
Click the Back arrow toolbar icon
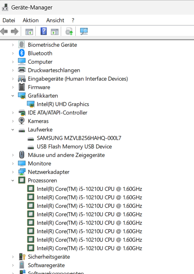(4, 31)
